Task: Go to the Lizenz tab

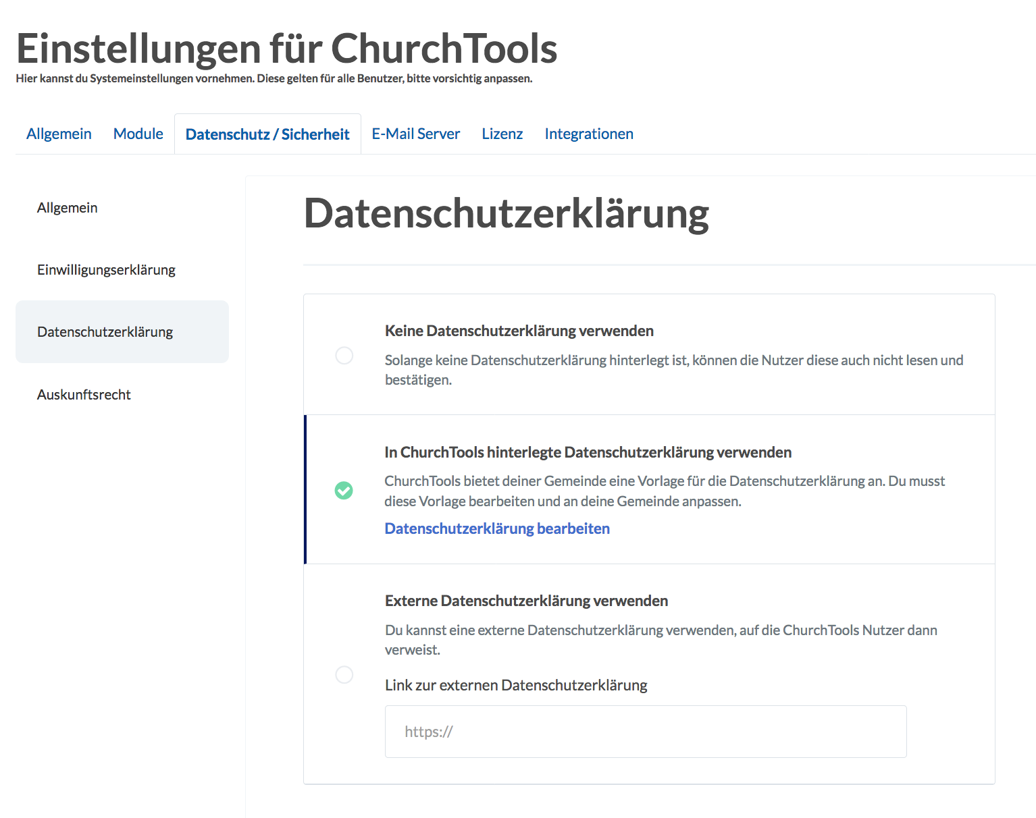Action: (502, 134)
